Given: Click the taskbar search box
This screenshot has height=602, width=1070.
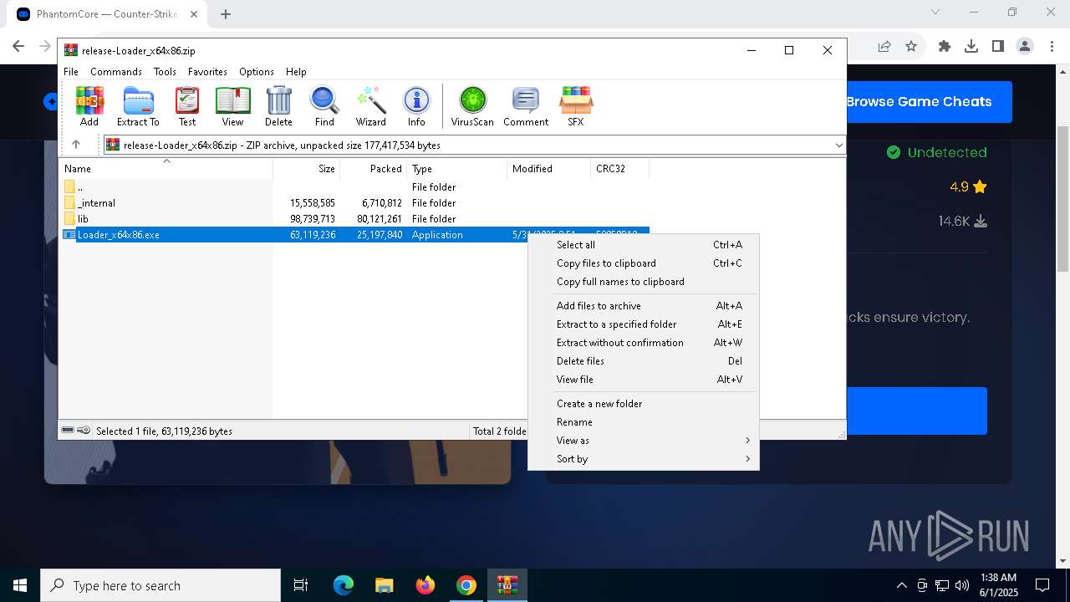Looking at the screenshot, I should (160, 585).
